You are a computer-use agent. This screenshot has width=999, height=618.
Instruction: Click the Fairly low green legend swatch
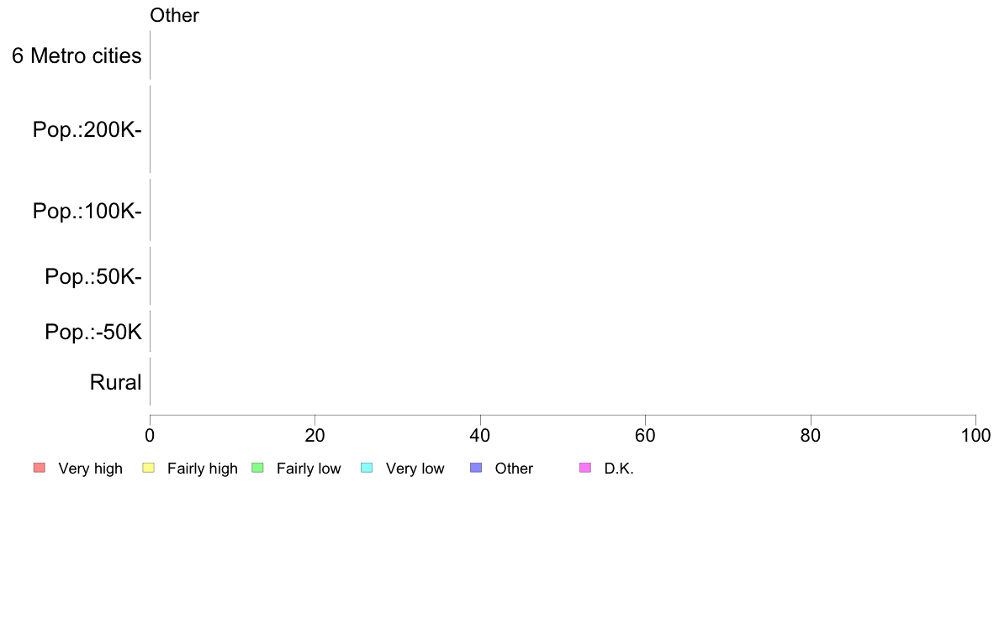[258, 468]
